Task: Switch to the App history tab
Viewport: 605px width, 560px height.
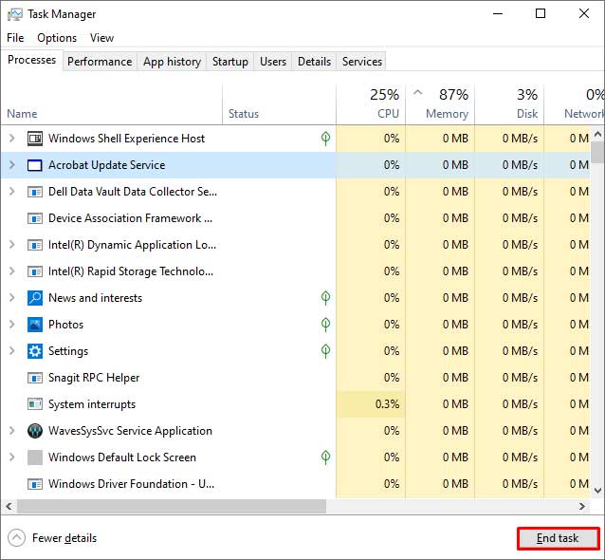Action: coord(172,62)
